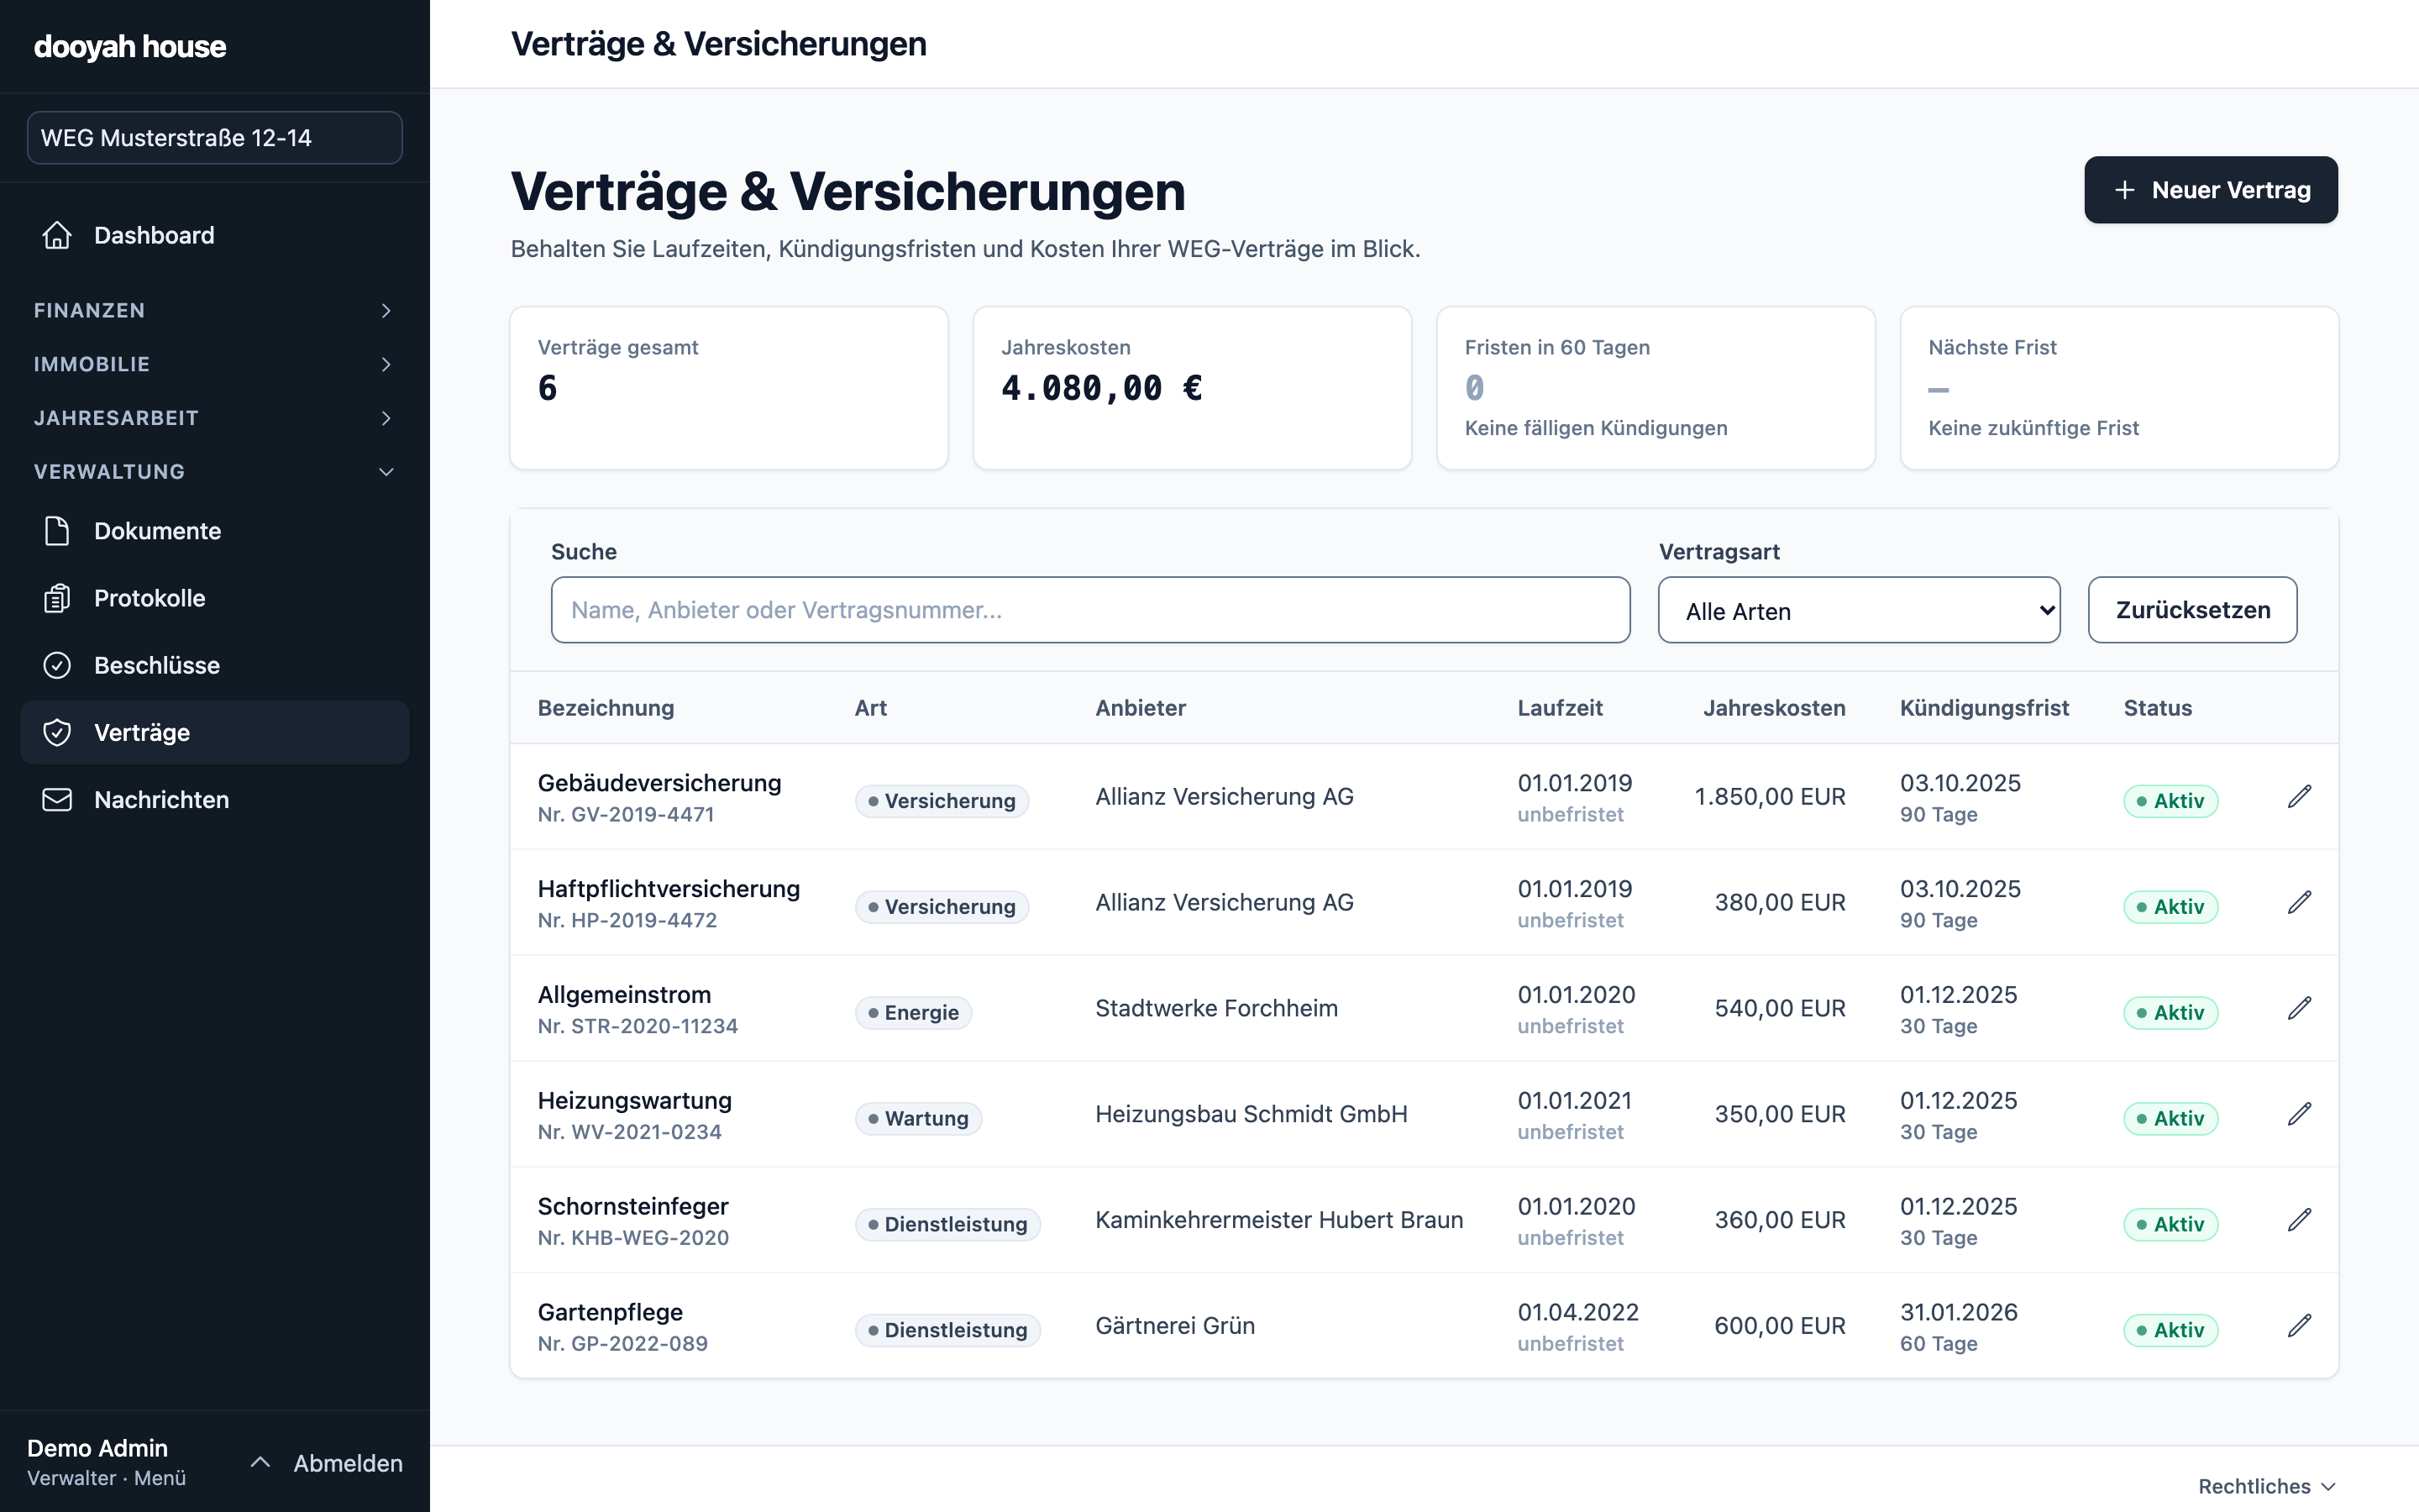Click the Dashboard home icon
Image resolution: width=2419 pixels, height=1512 pixels.
pos(57,235)
